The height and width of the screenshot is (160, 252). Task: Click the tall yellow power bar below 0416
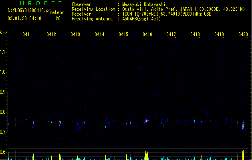(x=146, y=155)
